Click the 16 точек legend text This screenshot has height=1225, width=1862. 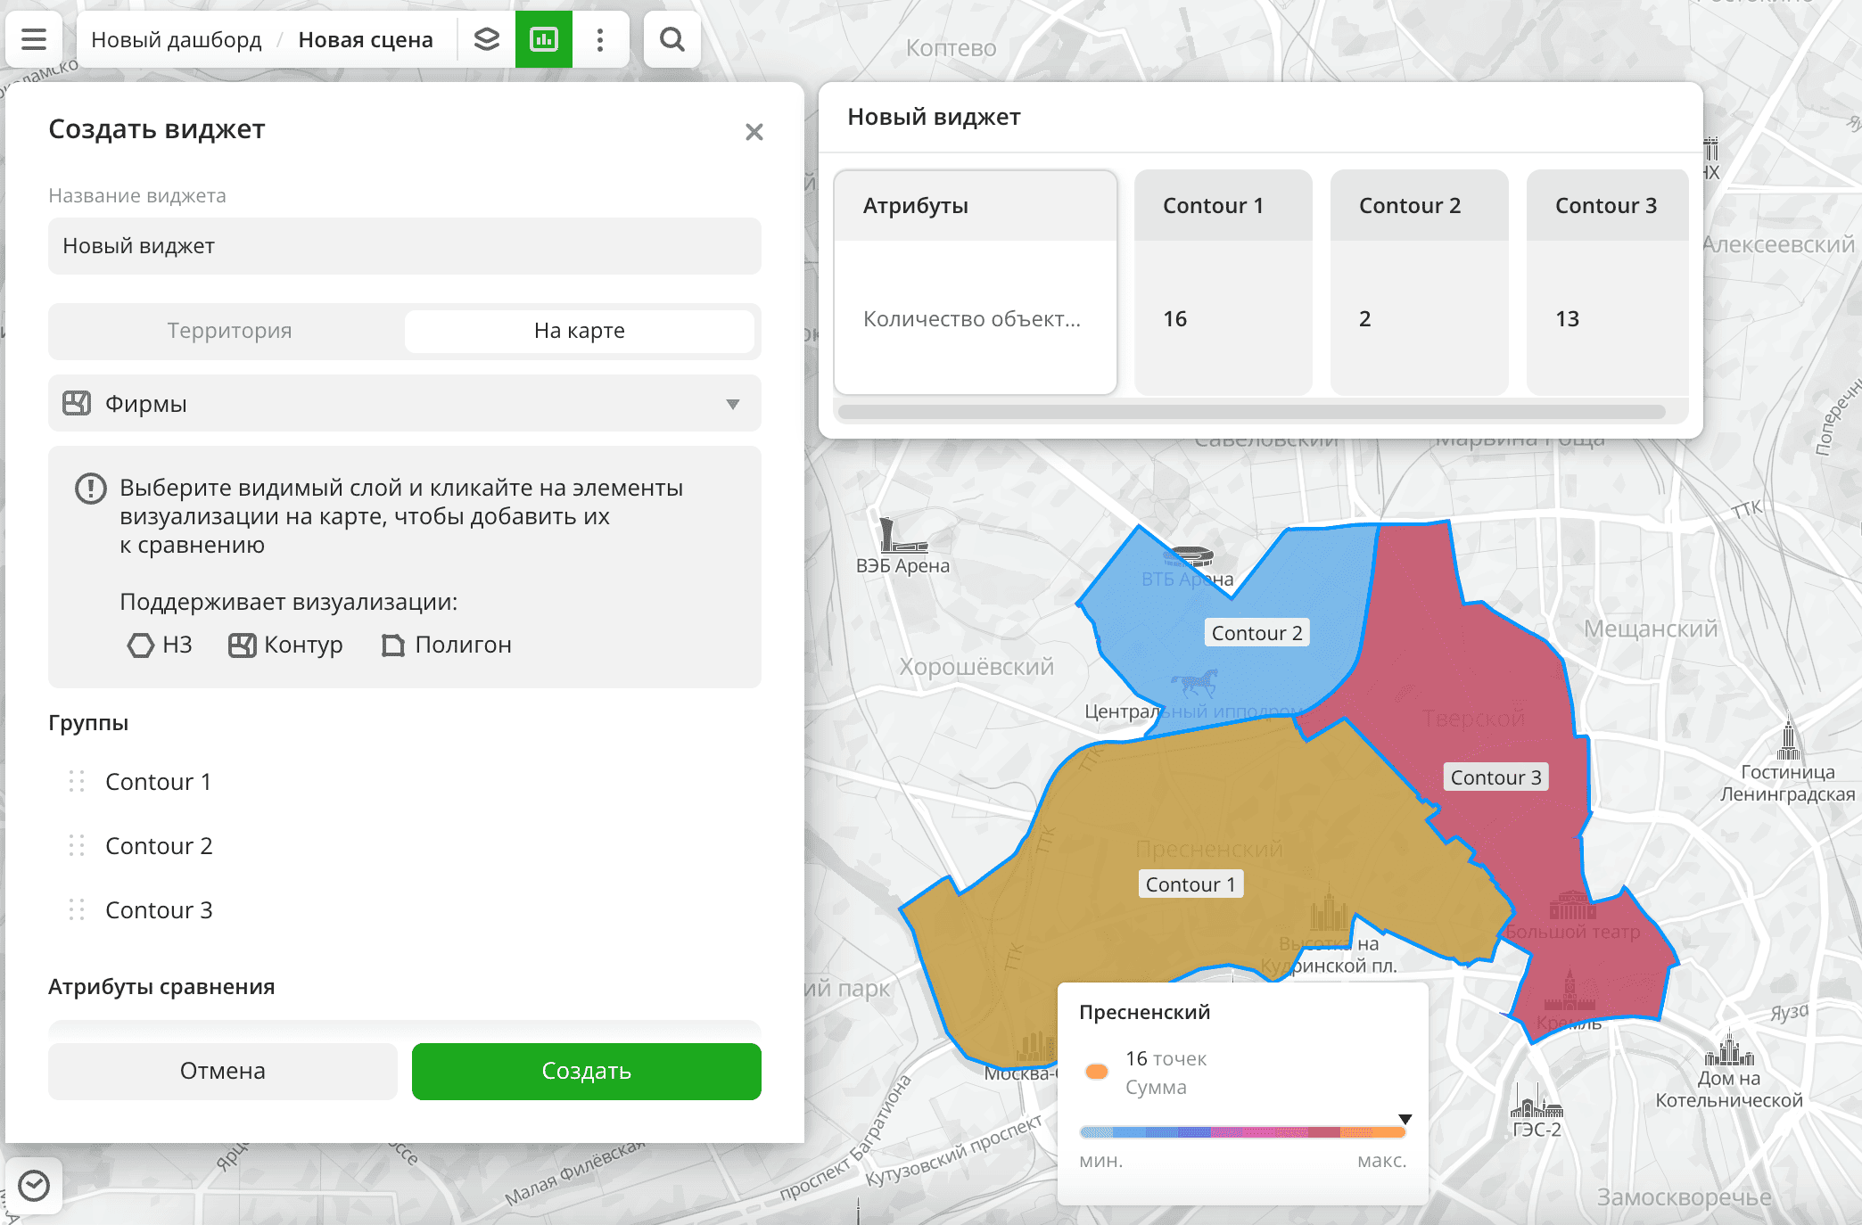pyautogui.click(x=1166, y=1058)
